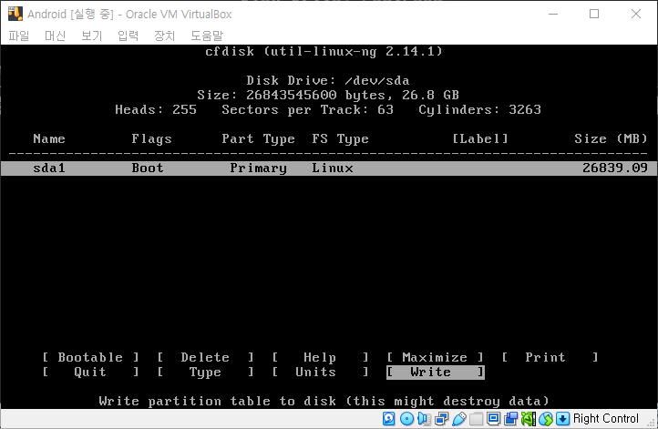
Task: Click the Write partition table warning text
Action: (324, 402)
